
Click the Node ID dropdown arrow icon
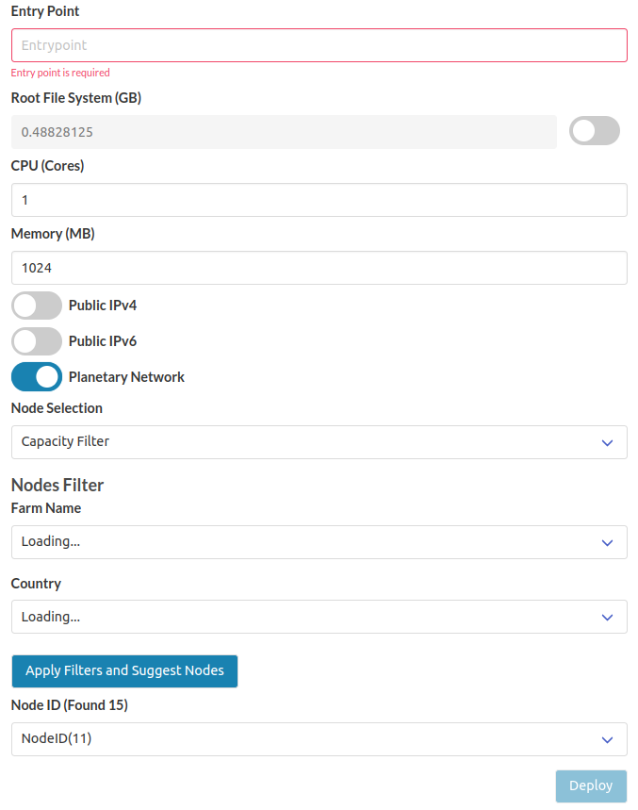[607, 739]
